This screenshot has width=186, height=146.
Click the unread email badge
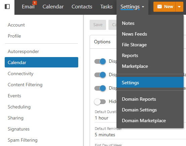[35, 3]
